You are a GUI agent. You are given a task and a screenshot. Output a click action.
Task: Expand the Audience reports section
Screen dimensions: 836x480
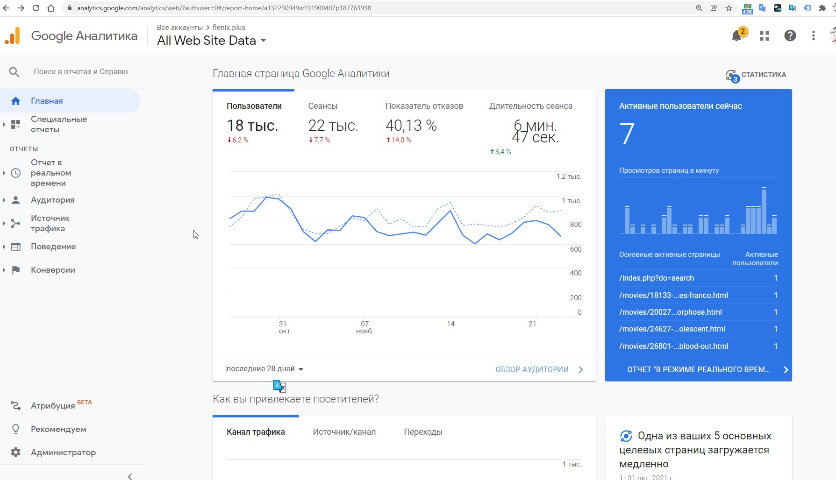click(52, 200)
